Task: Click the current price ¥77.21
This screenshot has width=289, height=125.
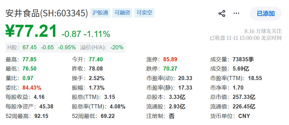Action: point(31,31)
